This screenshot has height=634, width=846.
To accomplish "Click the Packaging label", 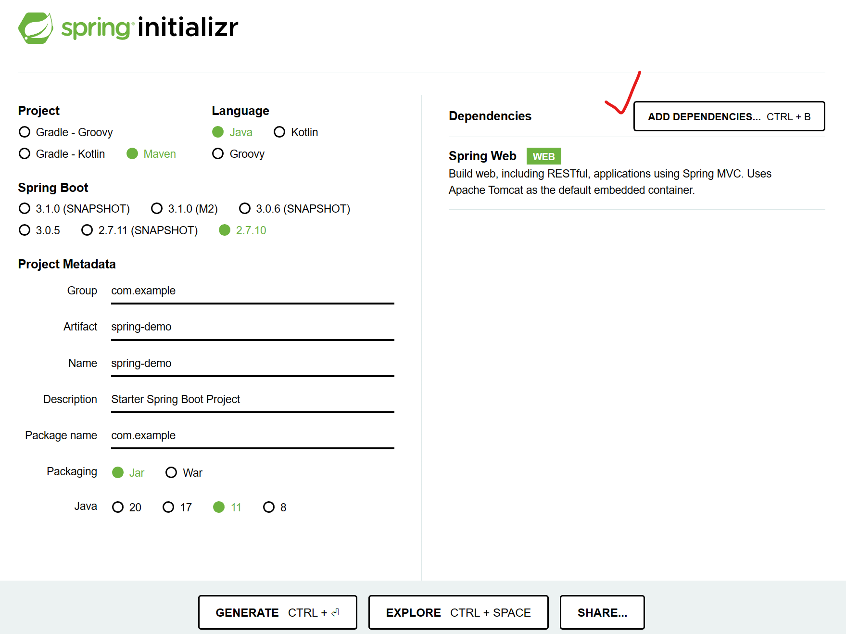I will (72, 472).
